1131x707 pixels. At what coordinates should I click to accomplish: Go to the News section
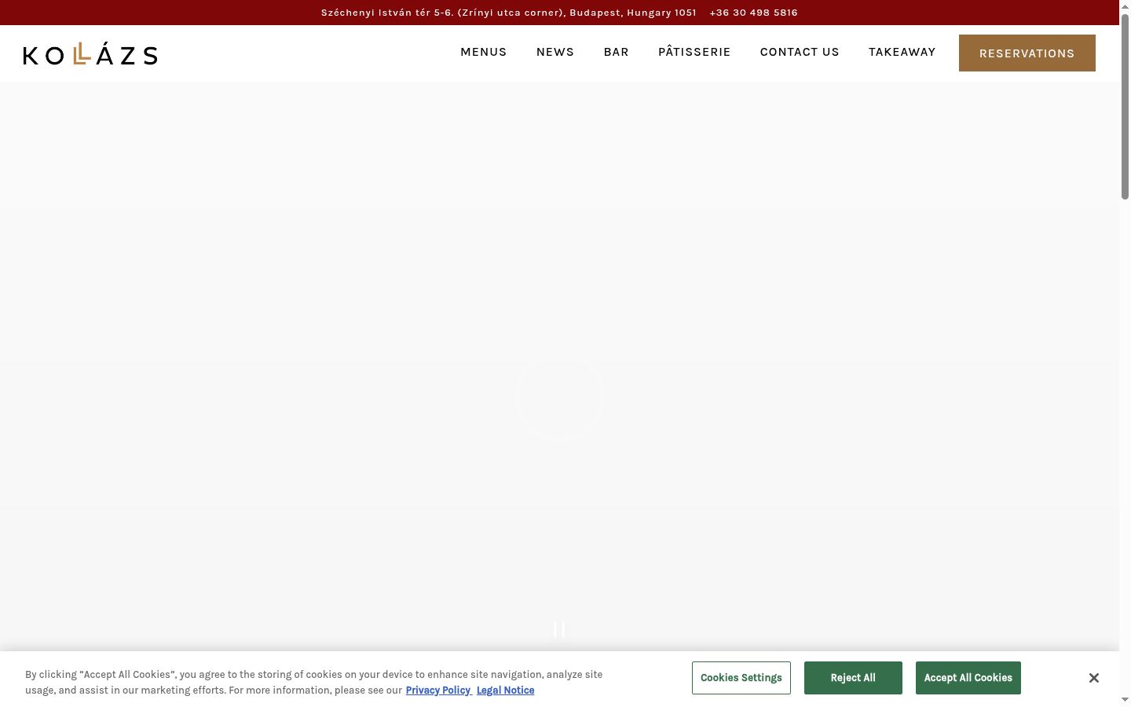pyautogui.click(x=555, y=52)
